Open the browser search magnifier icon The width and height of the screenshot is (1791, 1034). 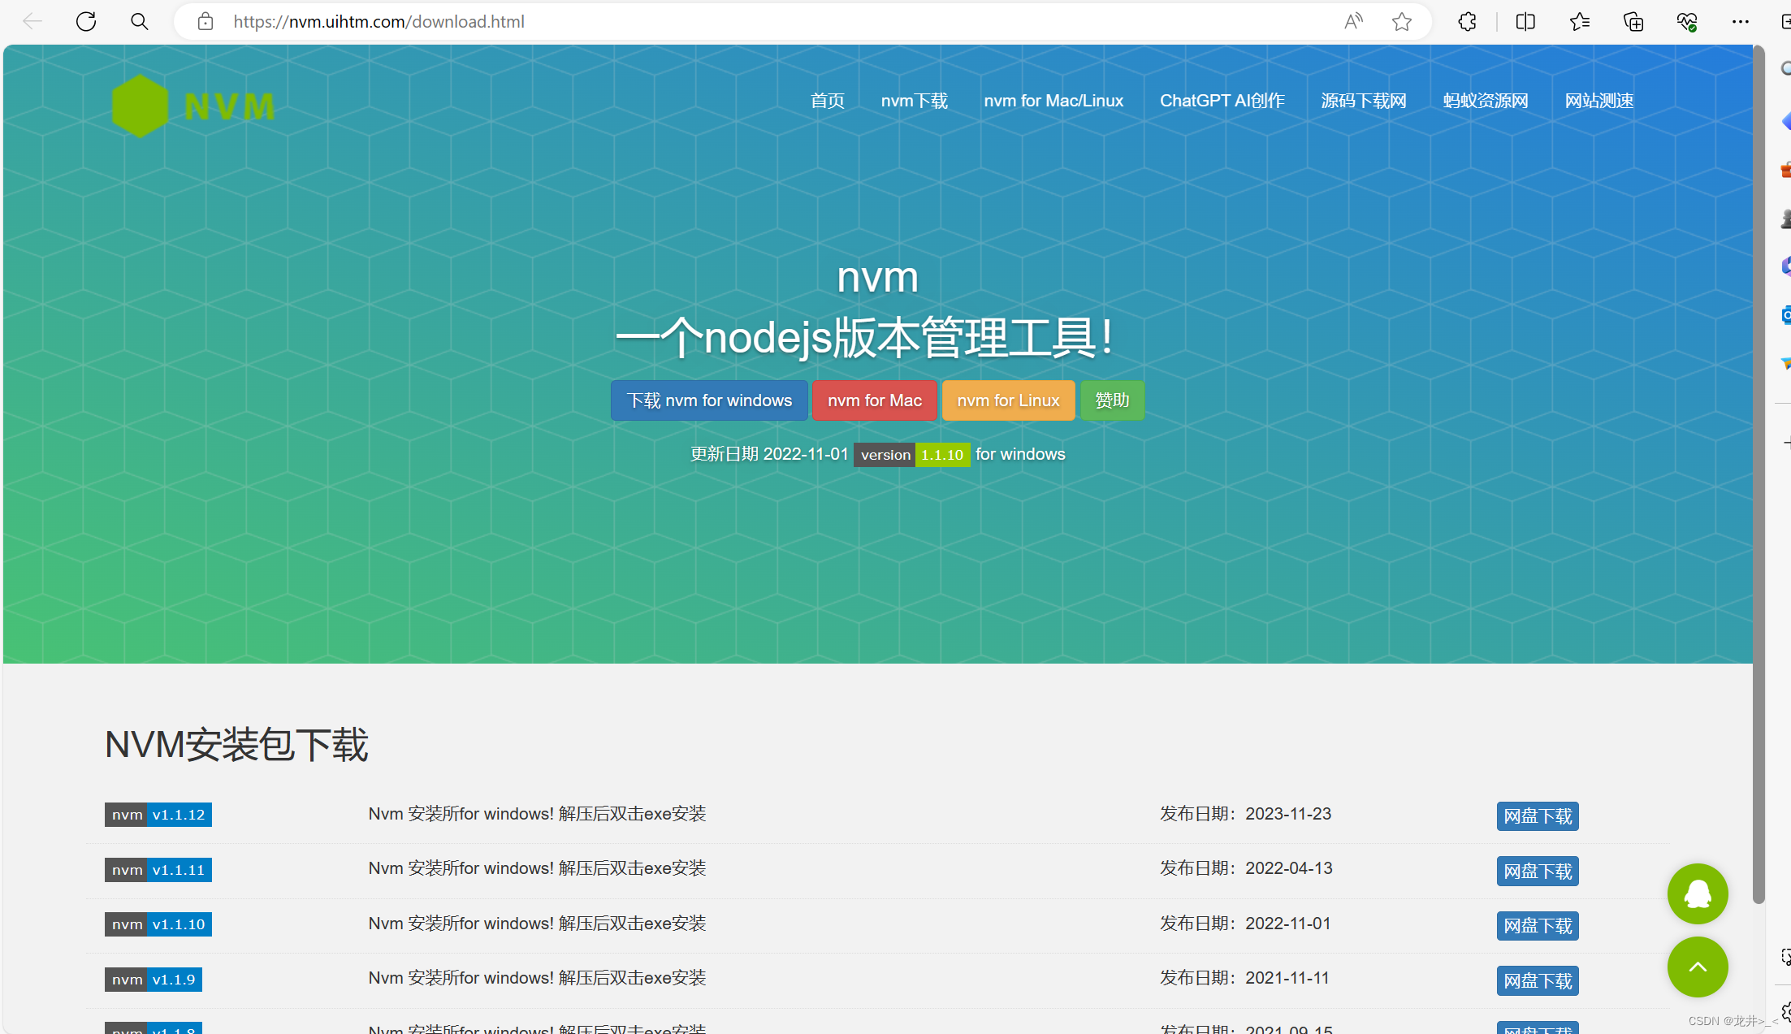[140, 22]
